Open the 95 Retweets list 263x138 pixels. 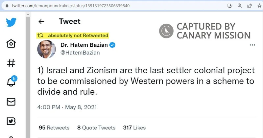[54, 127]
